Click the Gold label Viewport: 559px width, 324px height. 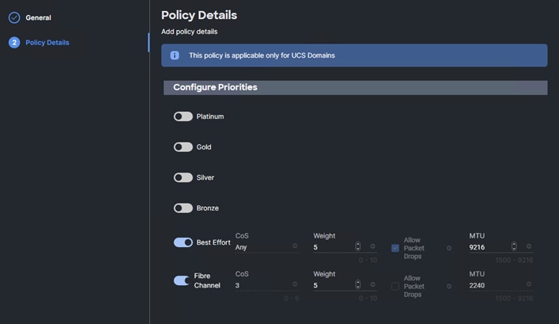[x=204, y=147]
